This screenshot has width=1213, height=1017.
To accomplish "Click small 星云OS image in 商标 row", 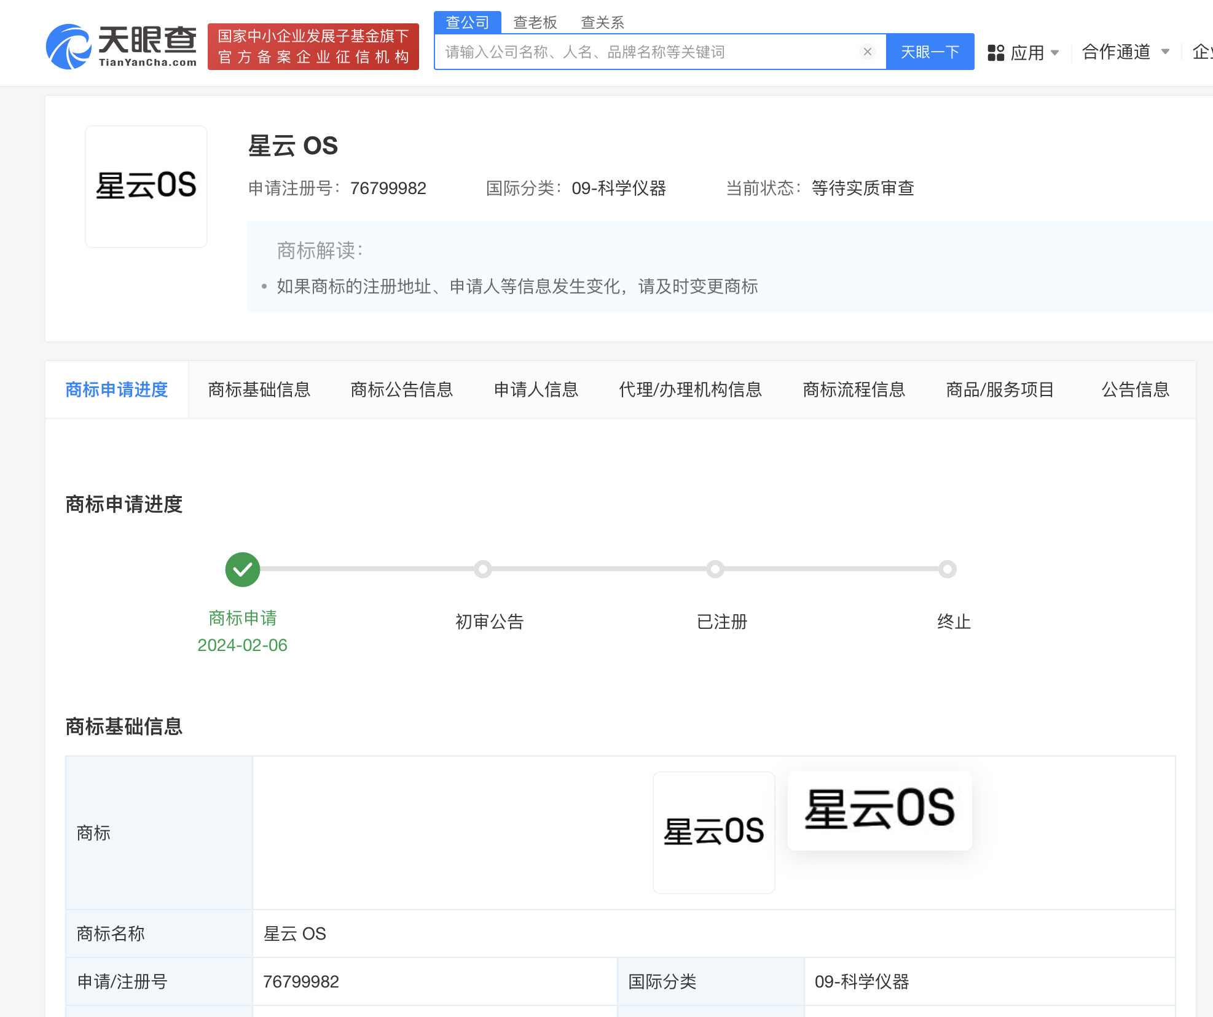I will tap(713, 832).
